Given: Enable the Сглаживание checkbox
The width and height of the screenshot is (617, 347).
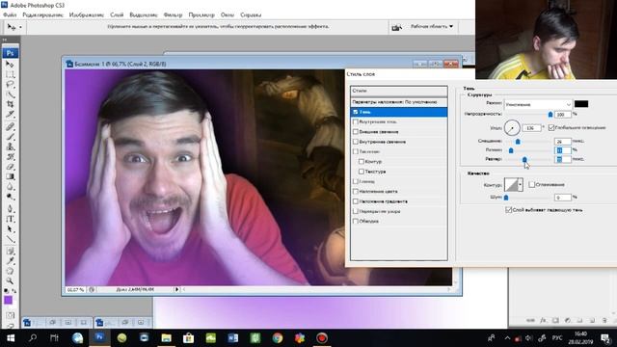Looking at the screenshot, I should tap(531, 184).
